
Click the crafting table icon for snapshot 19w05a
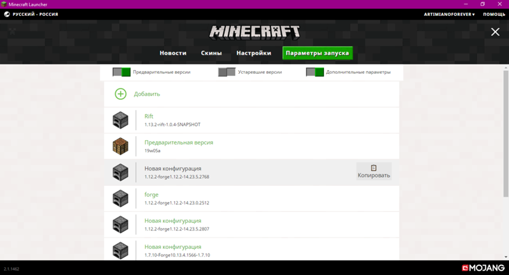120,146
